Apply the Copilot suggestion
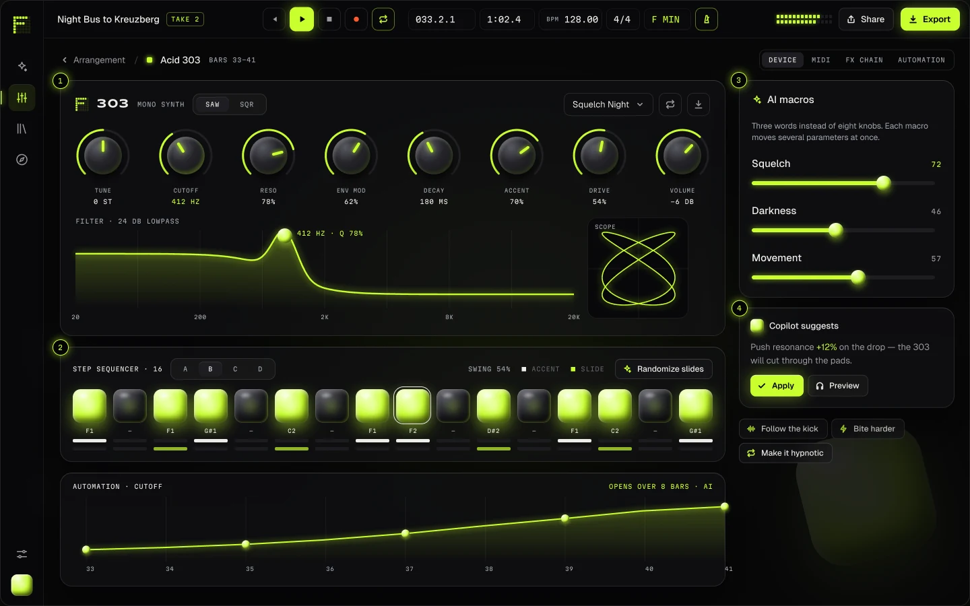 tap(777, 386)
